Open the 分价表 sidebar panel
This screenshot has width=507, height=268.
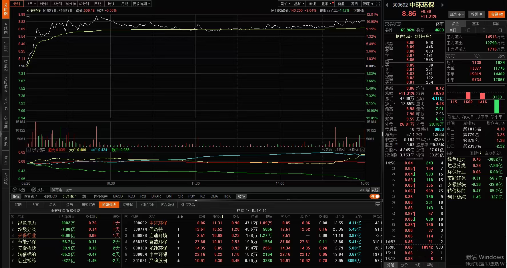6,104
